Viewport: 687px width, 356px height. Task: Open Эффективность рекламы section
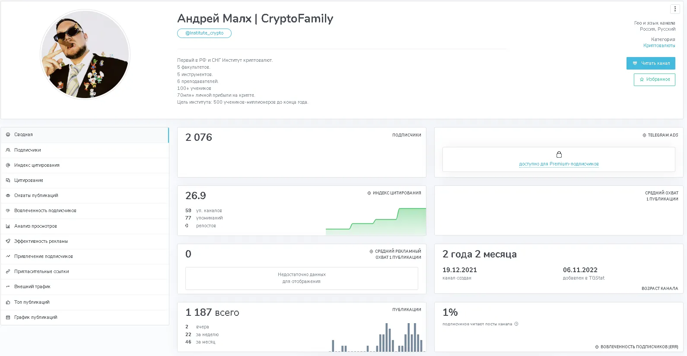[x=85, y=241]
